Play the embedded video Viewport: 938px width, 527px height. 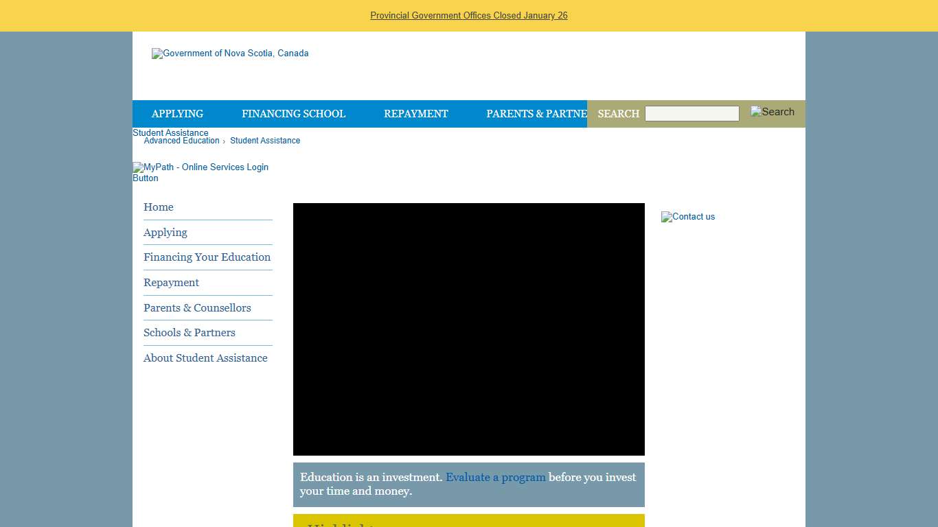coord(469,329)
